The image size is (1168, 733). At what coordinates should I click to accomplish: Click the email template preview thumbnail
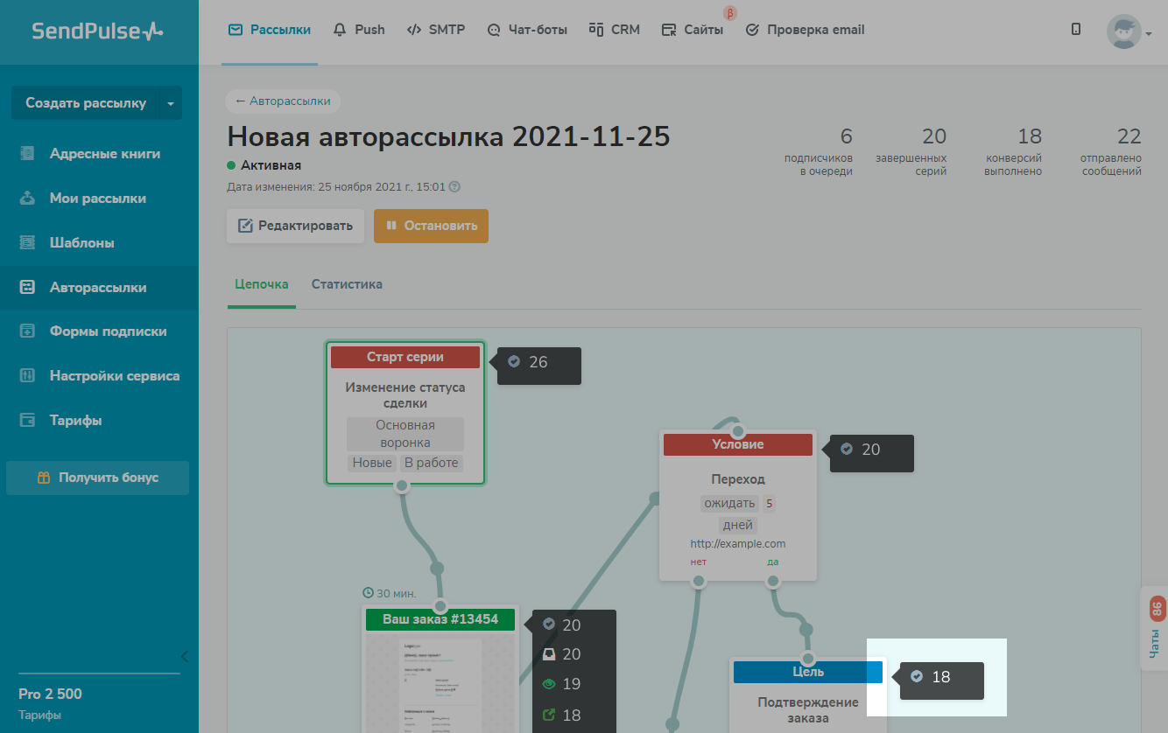click(440, 683)
